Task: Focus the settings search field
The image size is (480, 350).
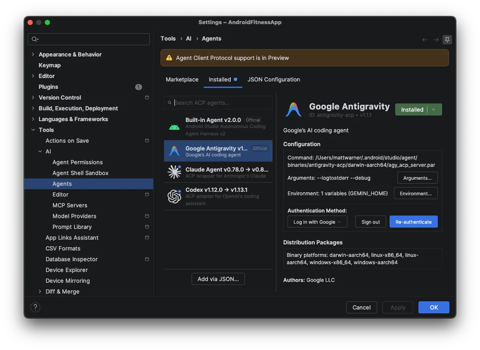Action: tap(89, 39)
